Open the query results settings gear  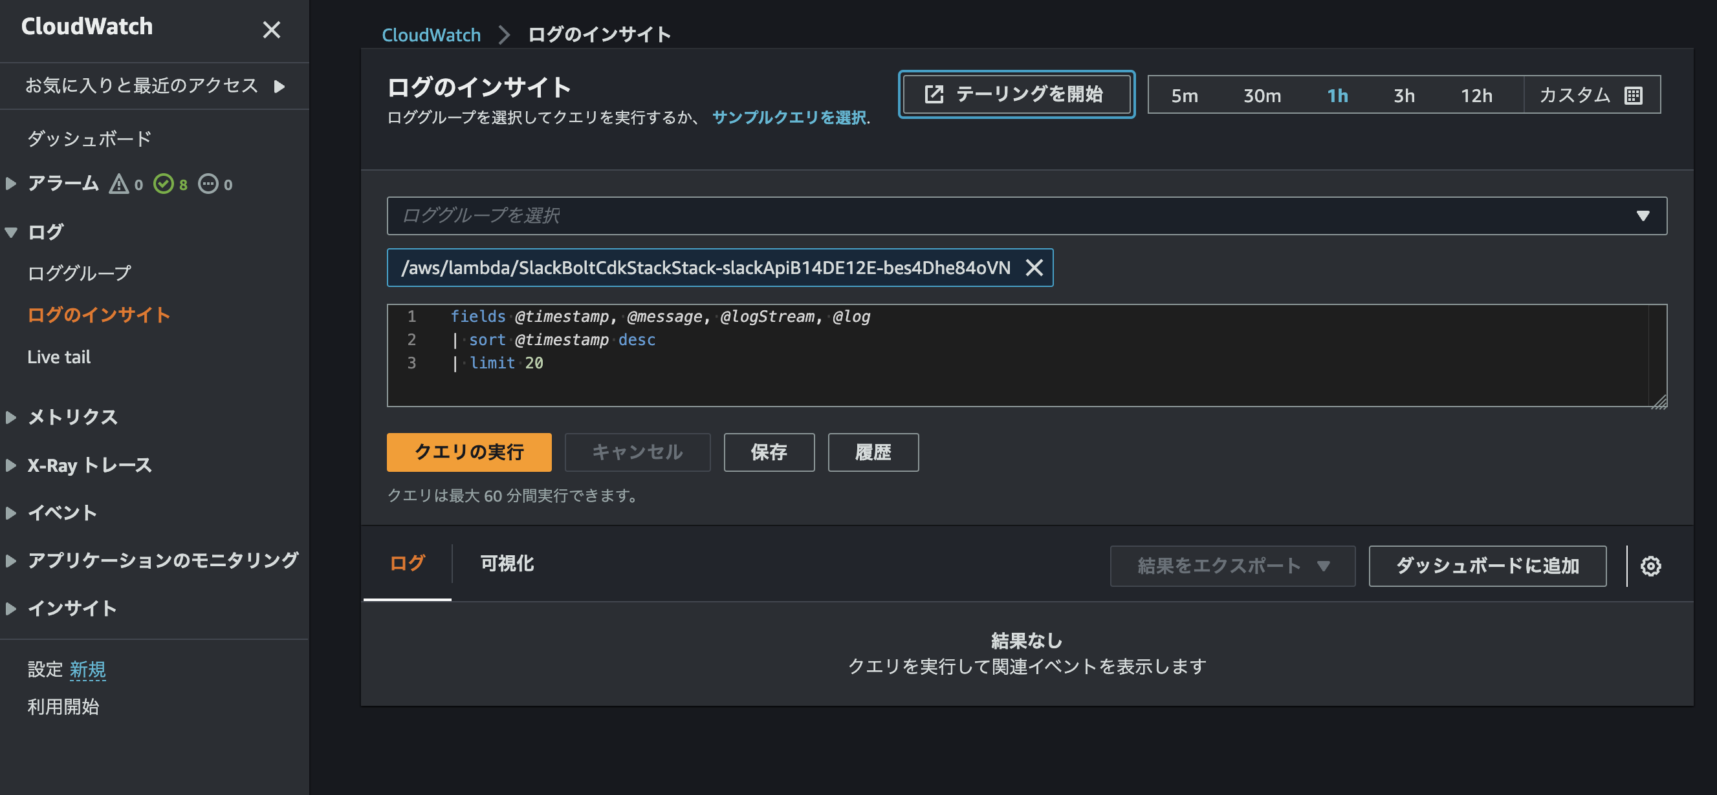click(1651, 566)
